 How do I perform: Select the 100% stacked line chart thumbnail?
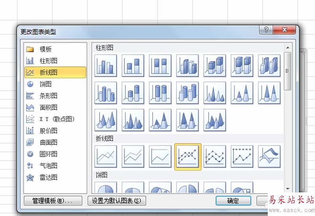coord(160,156)
